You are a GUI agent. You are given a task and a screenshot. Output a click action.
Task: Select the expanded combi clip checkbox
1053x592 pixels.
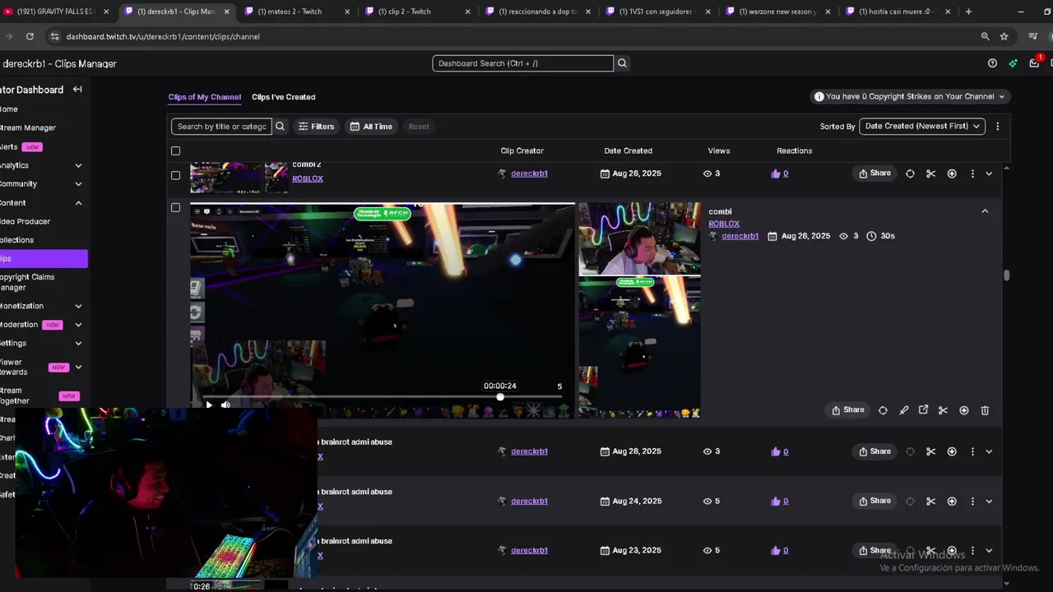175,207
